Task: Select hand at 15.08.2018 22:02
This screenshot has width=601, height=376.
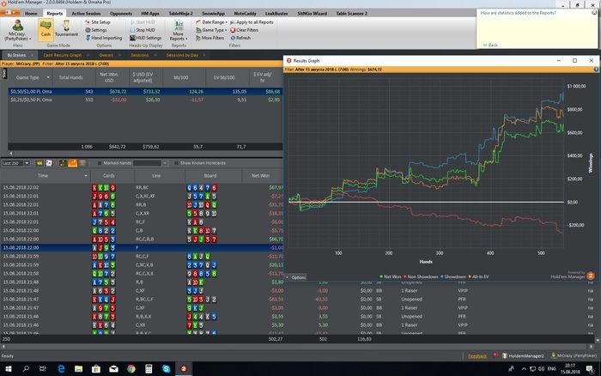Action: pyautogui.click(x=142, y=188)
